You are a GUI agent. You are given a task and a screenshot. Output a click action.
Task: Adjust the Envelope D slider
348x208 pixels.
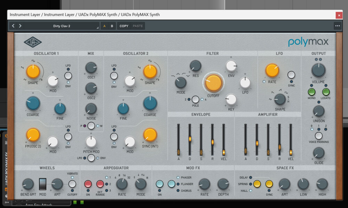190,139
